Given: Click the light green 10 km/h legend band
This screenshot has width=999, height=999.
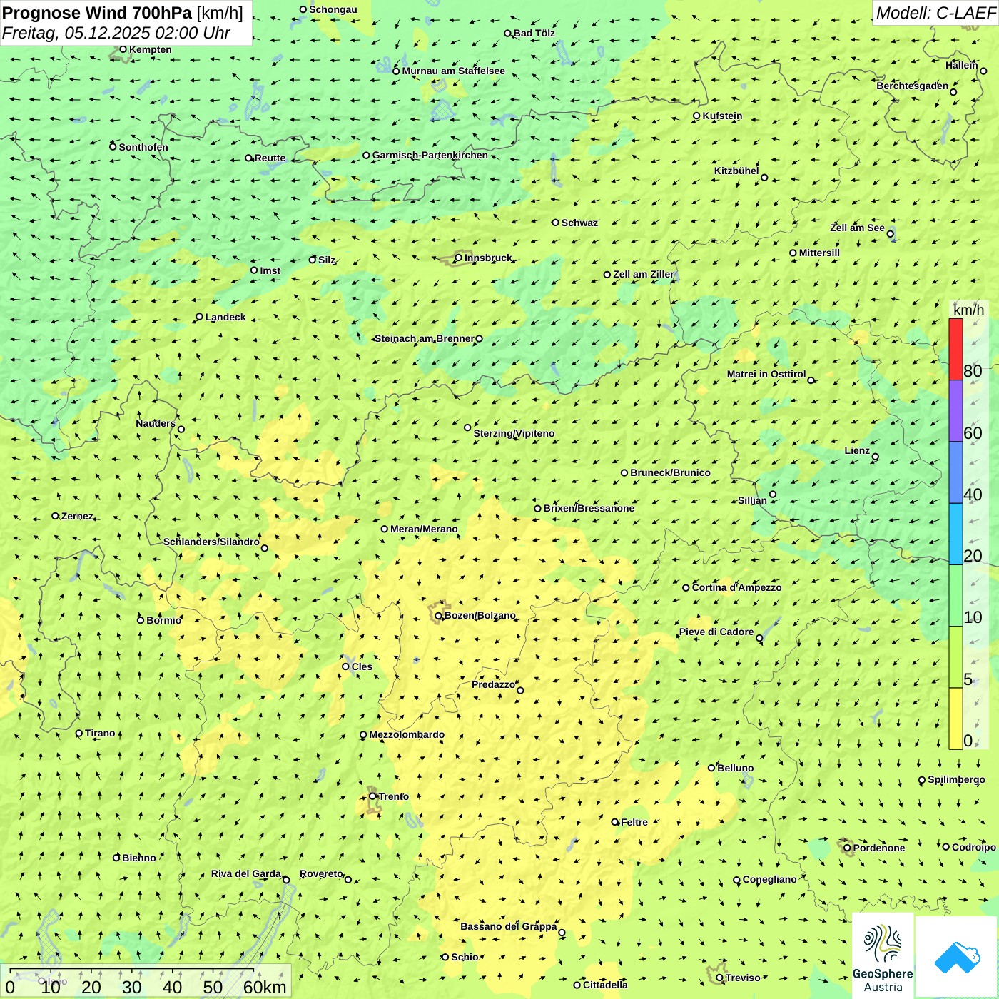Looking at the screenshot, I should (x=955, y=596).
